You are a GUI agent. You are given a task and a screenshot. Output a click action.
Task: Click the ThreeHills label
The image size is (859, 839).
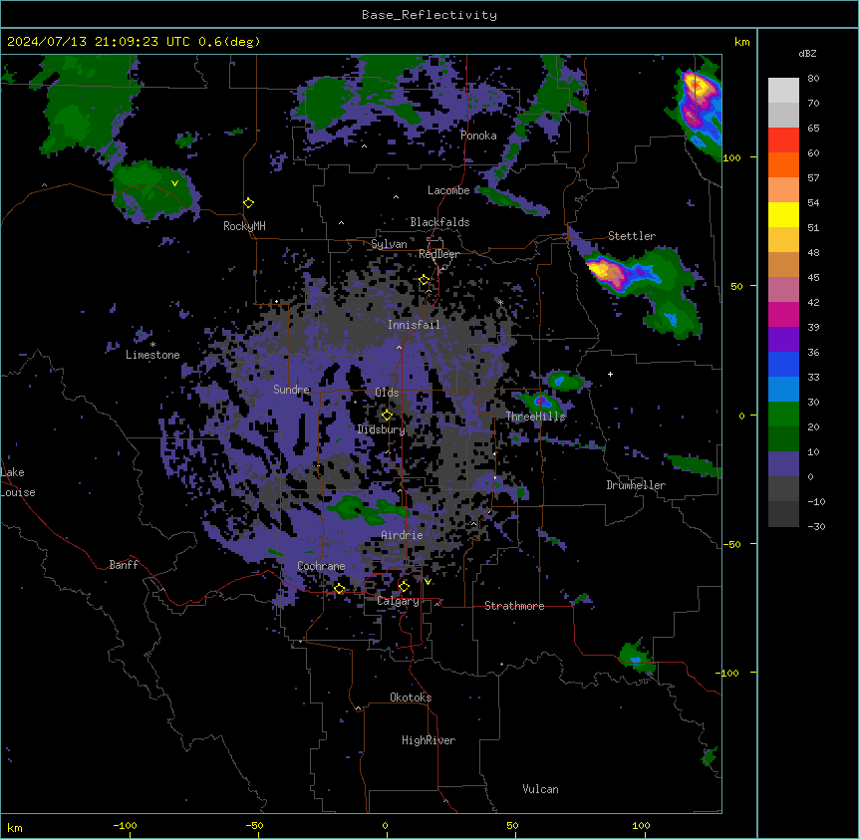pos(535,417)
